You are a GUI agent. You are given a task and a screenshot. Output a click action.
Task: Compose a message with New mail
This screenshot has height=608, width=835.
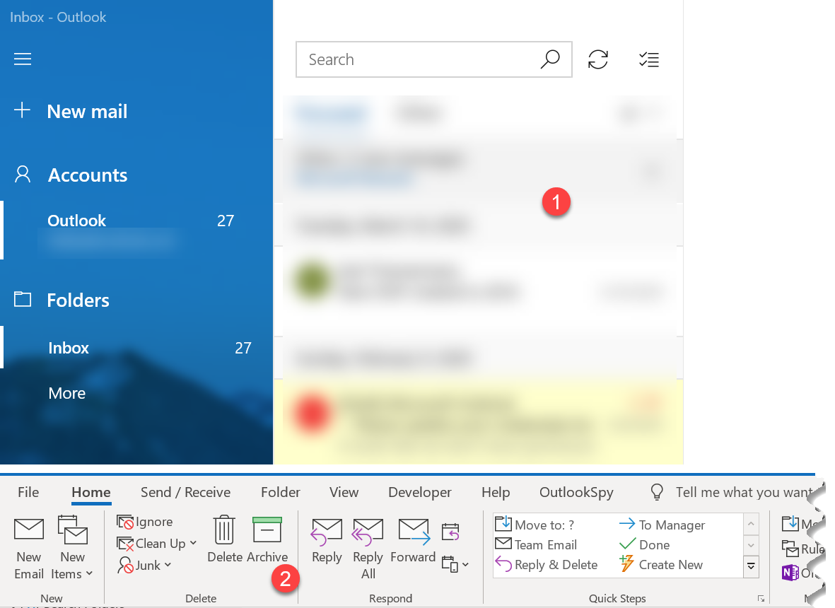(87, 111)
